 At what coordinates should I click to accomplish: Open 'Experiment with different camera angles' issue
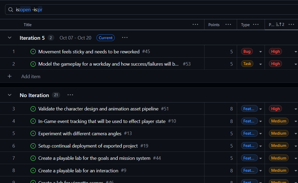coord(80,133)
